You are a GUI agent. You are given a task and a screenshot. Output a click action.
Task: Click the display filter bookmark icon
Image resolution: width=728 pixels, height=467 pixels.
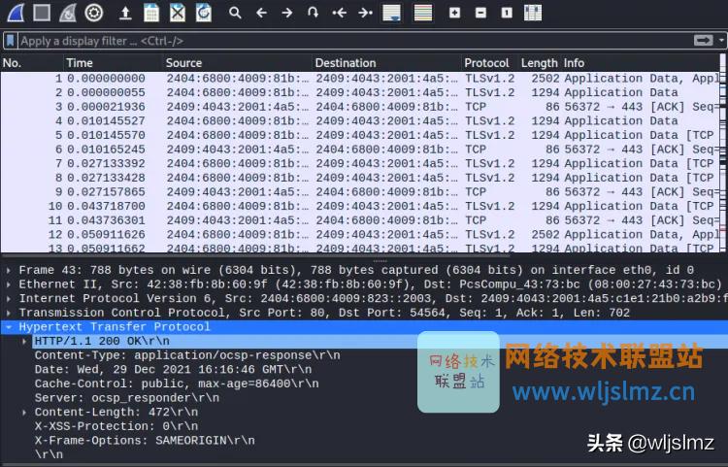(x=11, y=41)
